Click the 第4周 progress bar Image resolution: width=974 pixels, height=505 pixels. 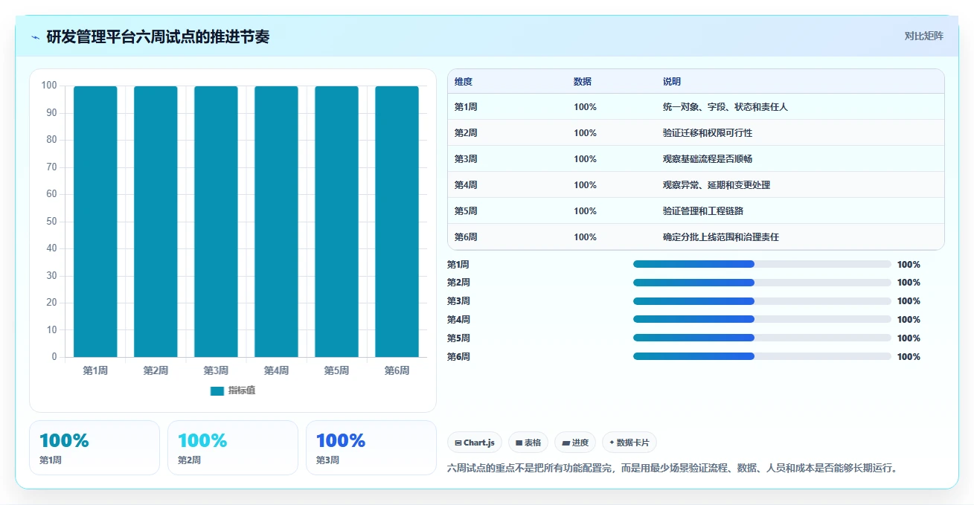[x=762, y=320]
